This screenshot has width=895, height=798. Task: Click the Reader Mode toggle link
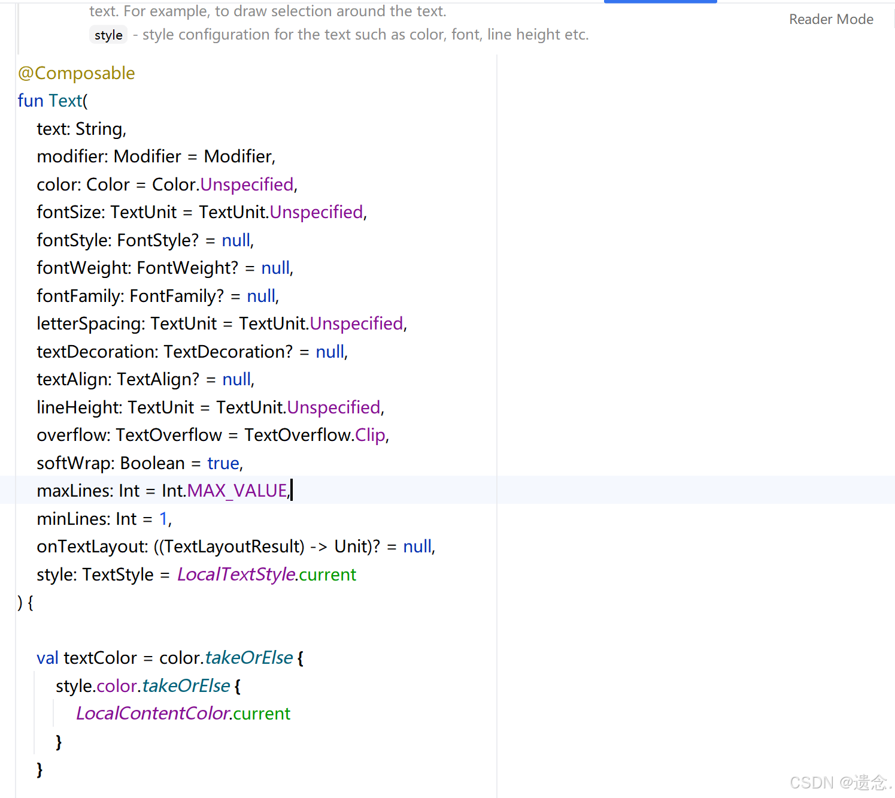[x=831, y=19]
